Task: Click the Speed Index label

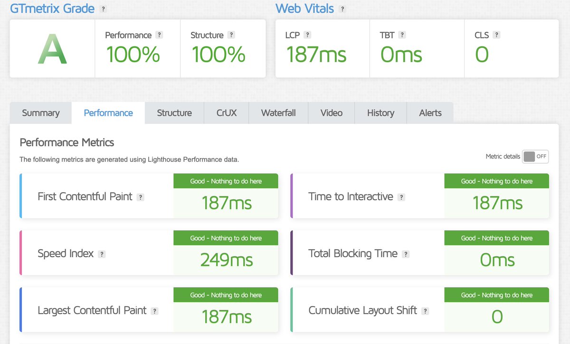Action: [66, 253]
